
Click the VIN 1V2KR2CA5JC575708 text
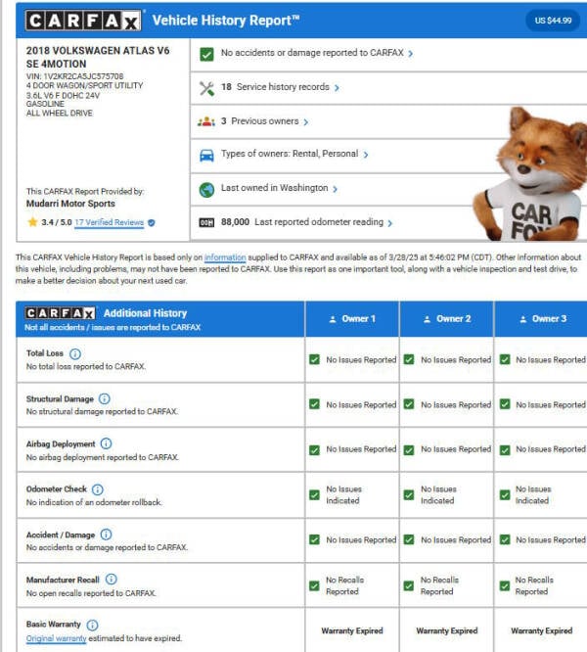point(74,76)
